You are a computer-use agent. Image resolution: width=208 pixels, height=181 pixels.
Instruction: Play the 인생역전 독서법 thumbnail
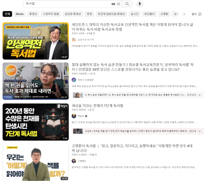[x=36, y=41]
